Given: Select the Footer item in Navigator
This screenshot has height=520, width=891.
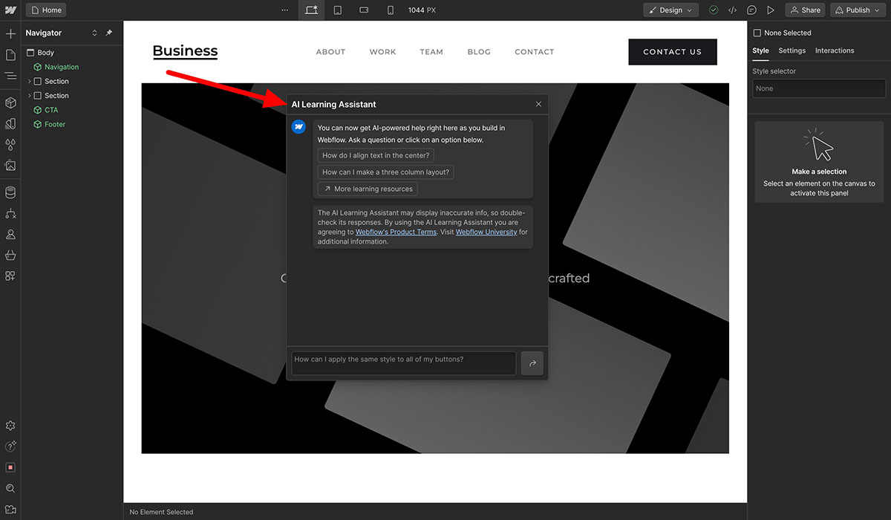Looking at the screenshot, I should pyautogui.click(x=55, y=124).
